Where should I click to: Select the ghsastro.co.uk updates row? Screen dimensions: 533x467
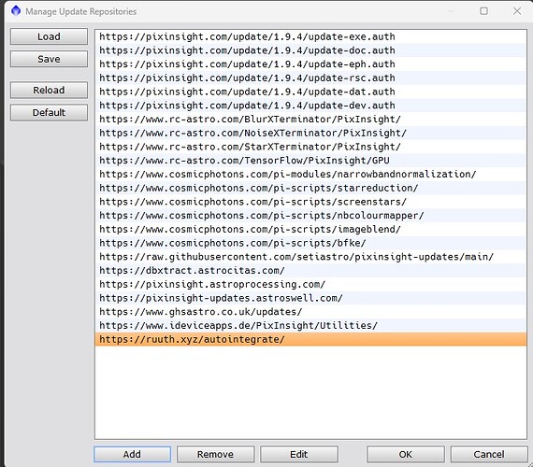coord(310,312)
